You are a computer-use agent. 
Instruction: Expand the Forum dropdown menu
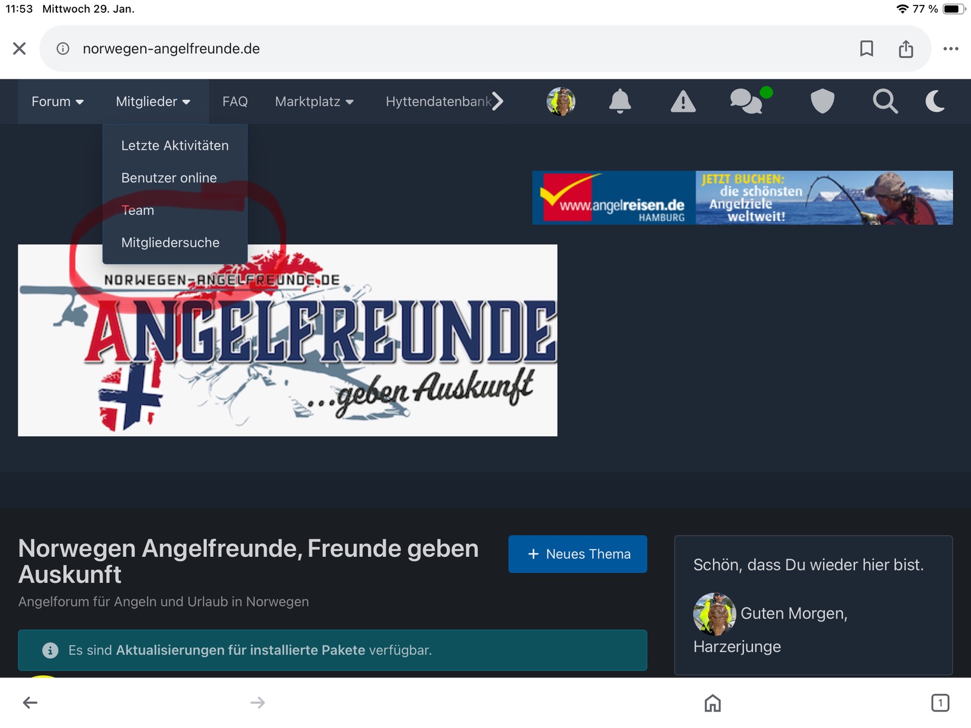point(58,102)
